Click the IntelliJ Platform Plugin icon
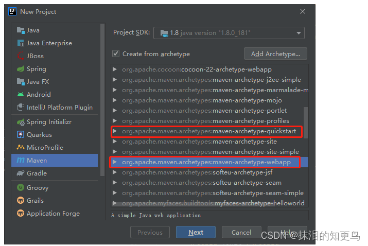Image resolution: width=368 pixels, height=246 pixels. [21, 107]
